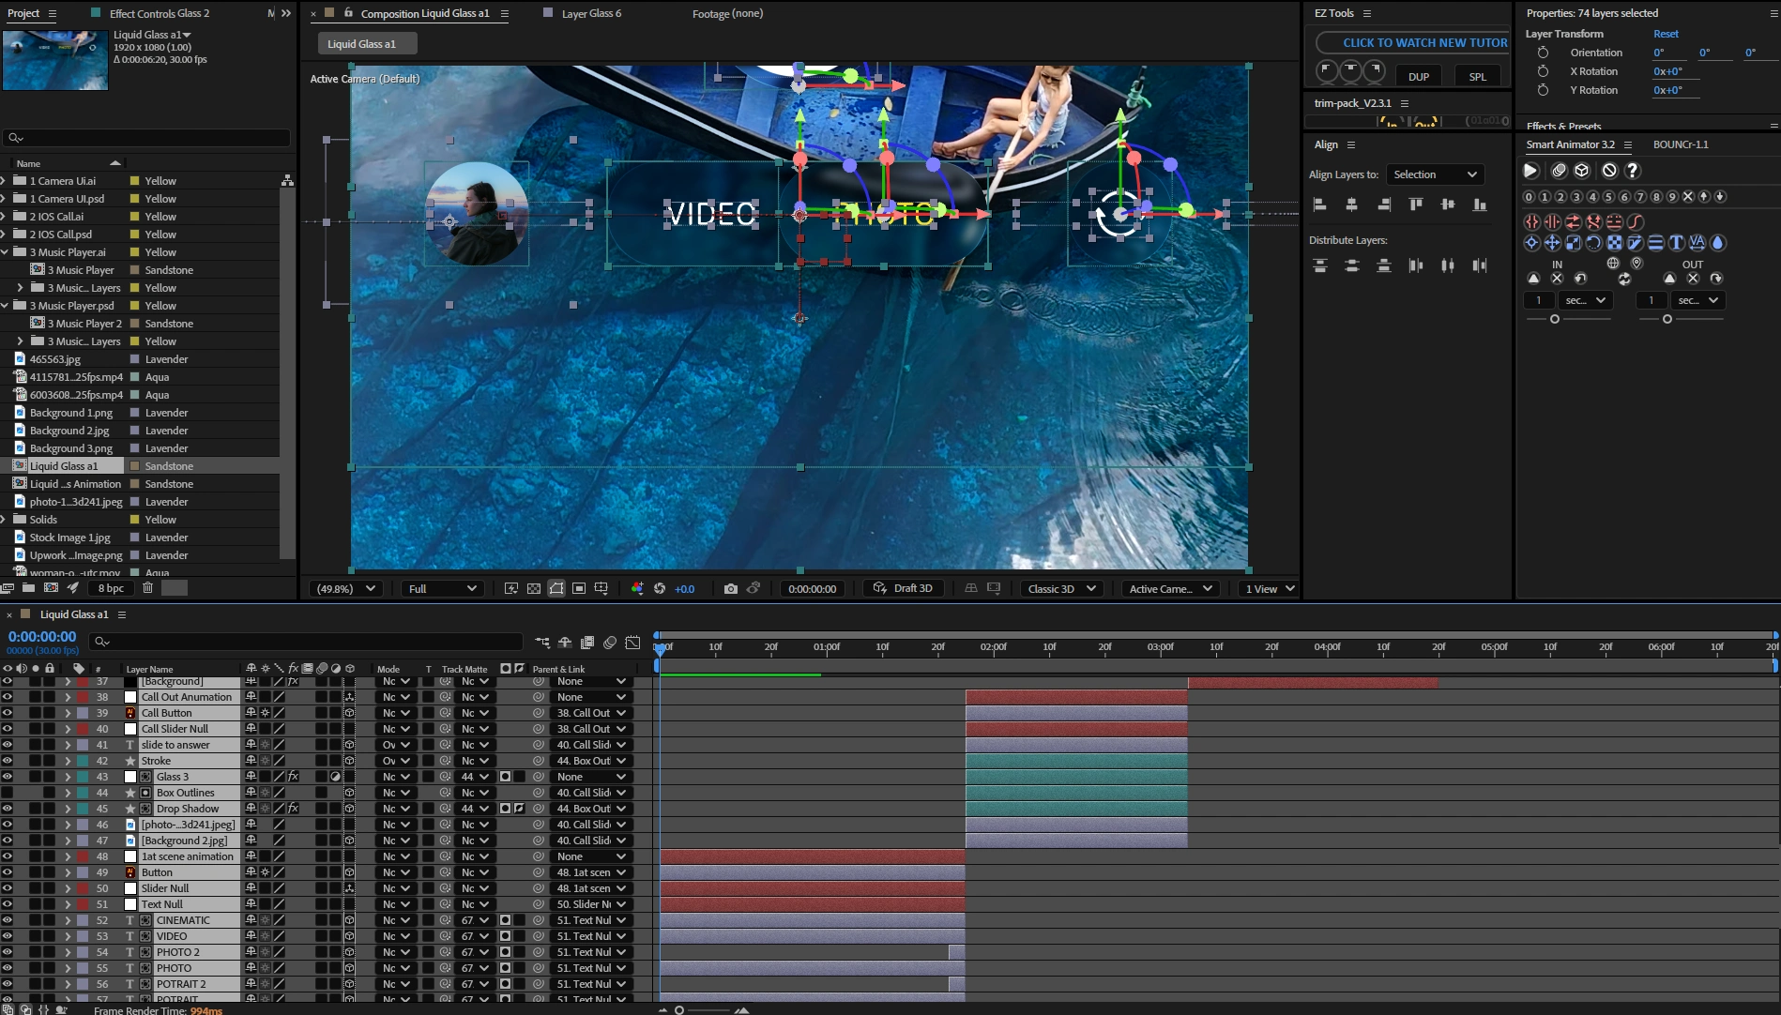The image size is (1781, 1015).
Task: Click the horizontal align left icon
Action: click(x=1320, y=204)
